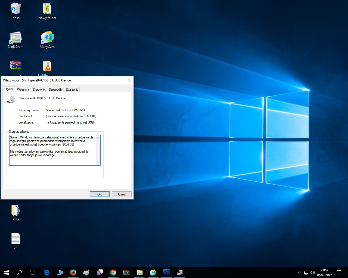Launch Microsoft Edge from taskbar
The image size is (348, 278).
(46, 272)
